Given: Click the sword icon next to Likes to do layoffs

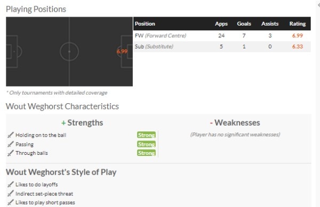Looking at the screenshot, I should (11, 185).
